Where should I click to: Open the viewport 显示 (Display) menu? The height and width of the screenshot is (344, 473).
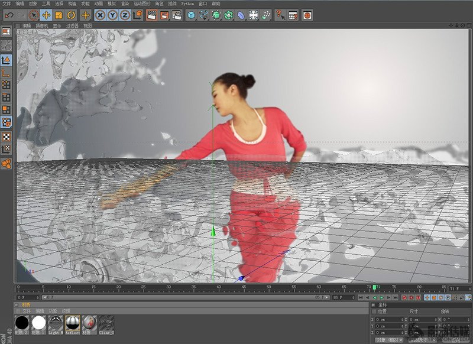tap(57, 26)
